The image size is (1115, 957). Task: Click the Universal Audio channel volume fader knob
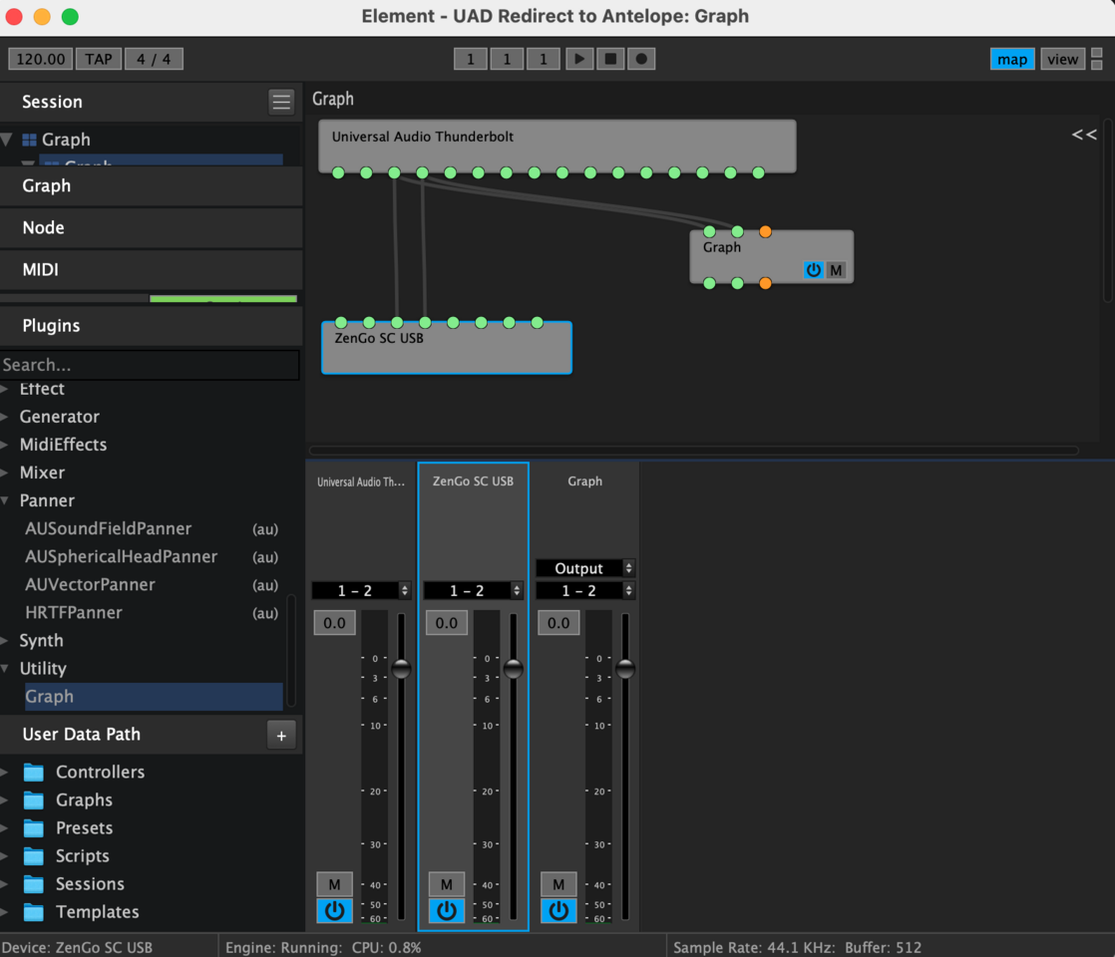401,669
